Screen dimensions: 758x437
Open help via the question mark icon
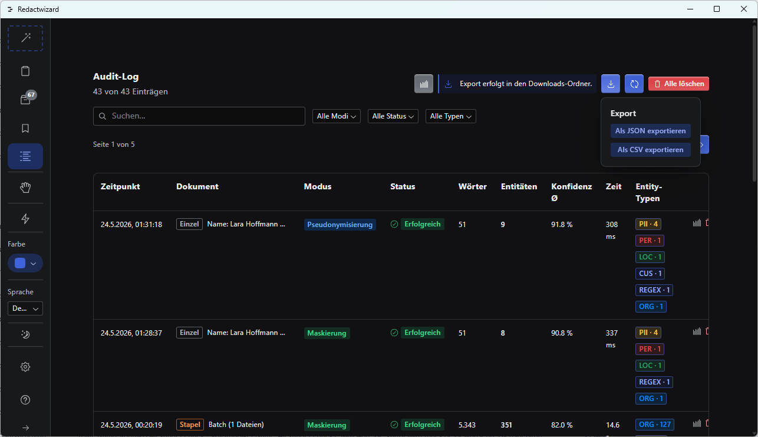(x=25, y=400)
